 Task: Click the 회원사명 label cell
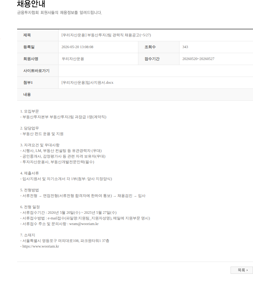[x=38, y=59]
